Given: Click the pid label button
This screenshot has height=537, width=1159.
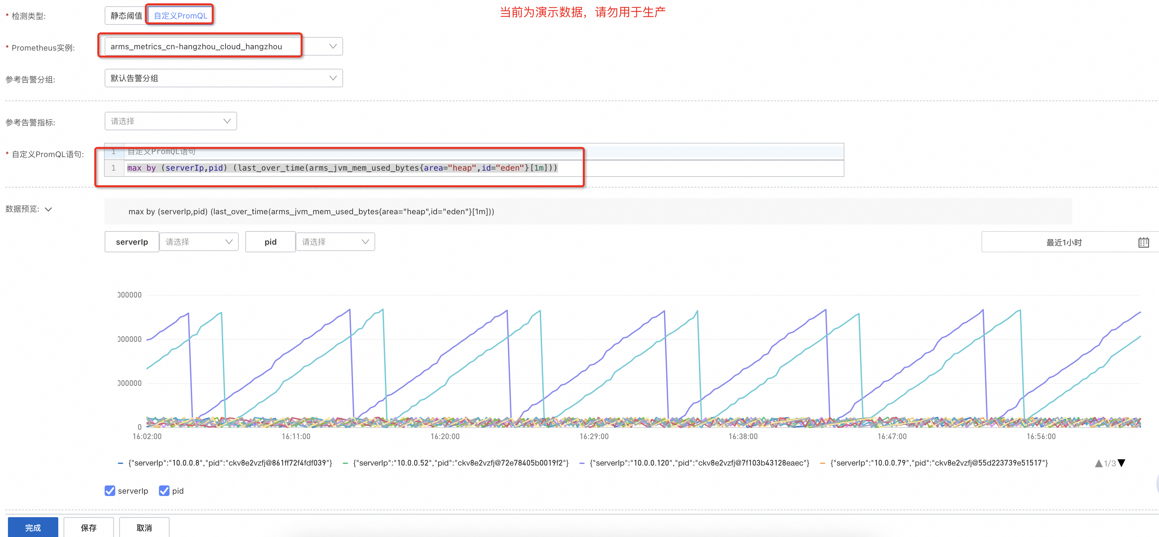Looking at the screenshot, I should click(271, 242).
